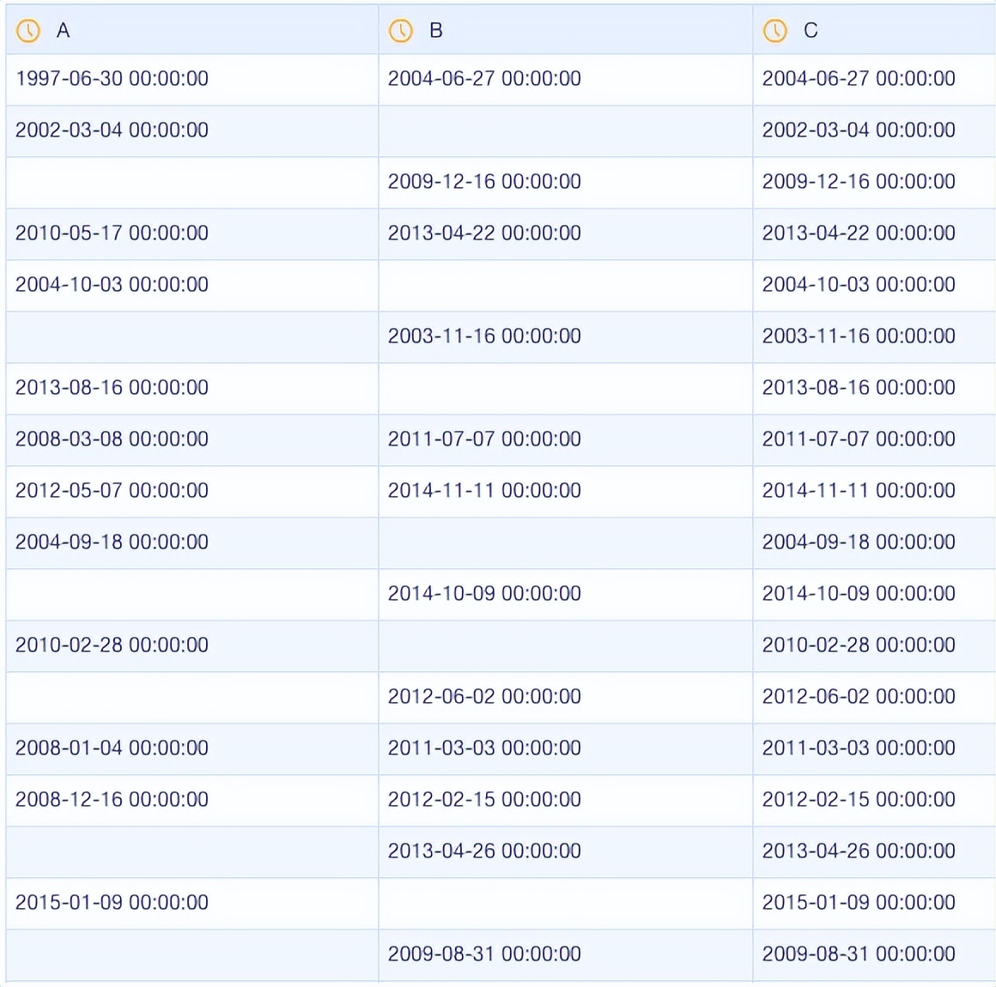Click the clock icon in column A header
996x987 pixels.
28,31
